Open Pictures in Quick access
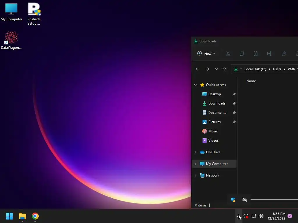The width and height of the screenshot is (298, 223). point(214,122)
